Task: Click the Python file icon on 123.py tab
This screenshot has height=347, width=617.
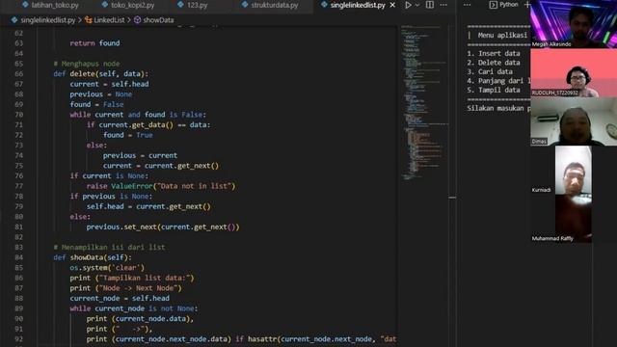Action: pyautogui.click(x=180, y=5)
